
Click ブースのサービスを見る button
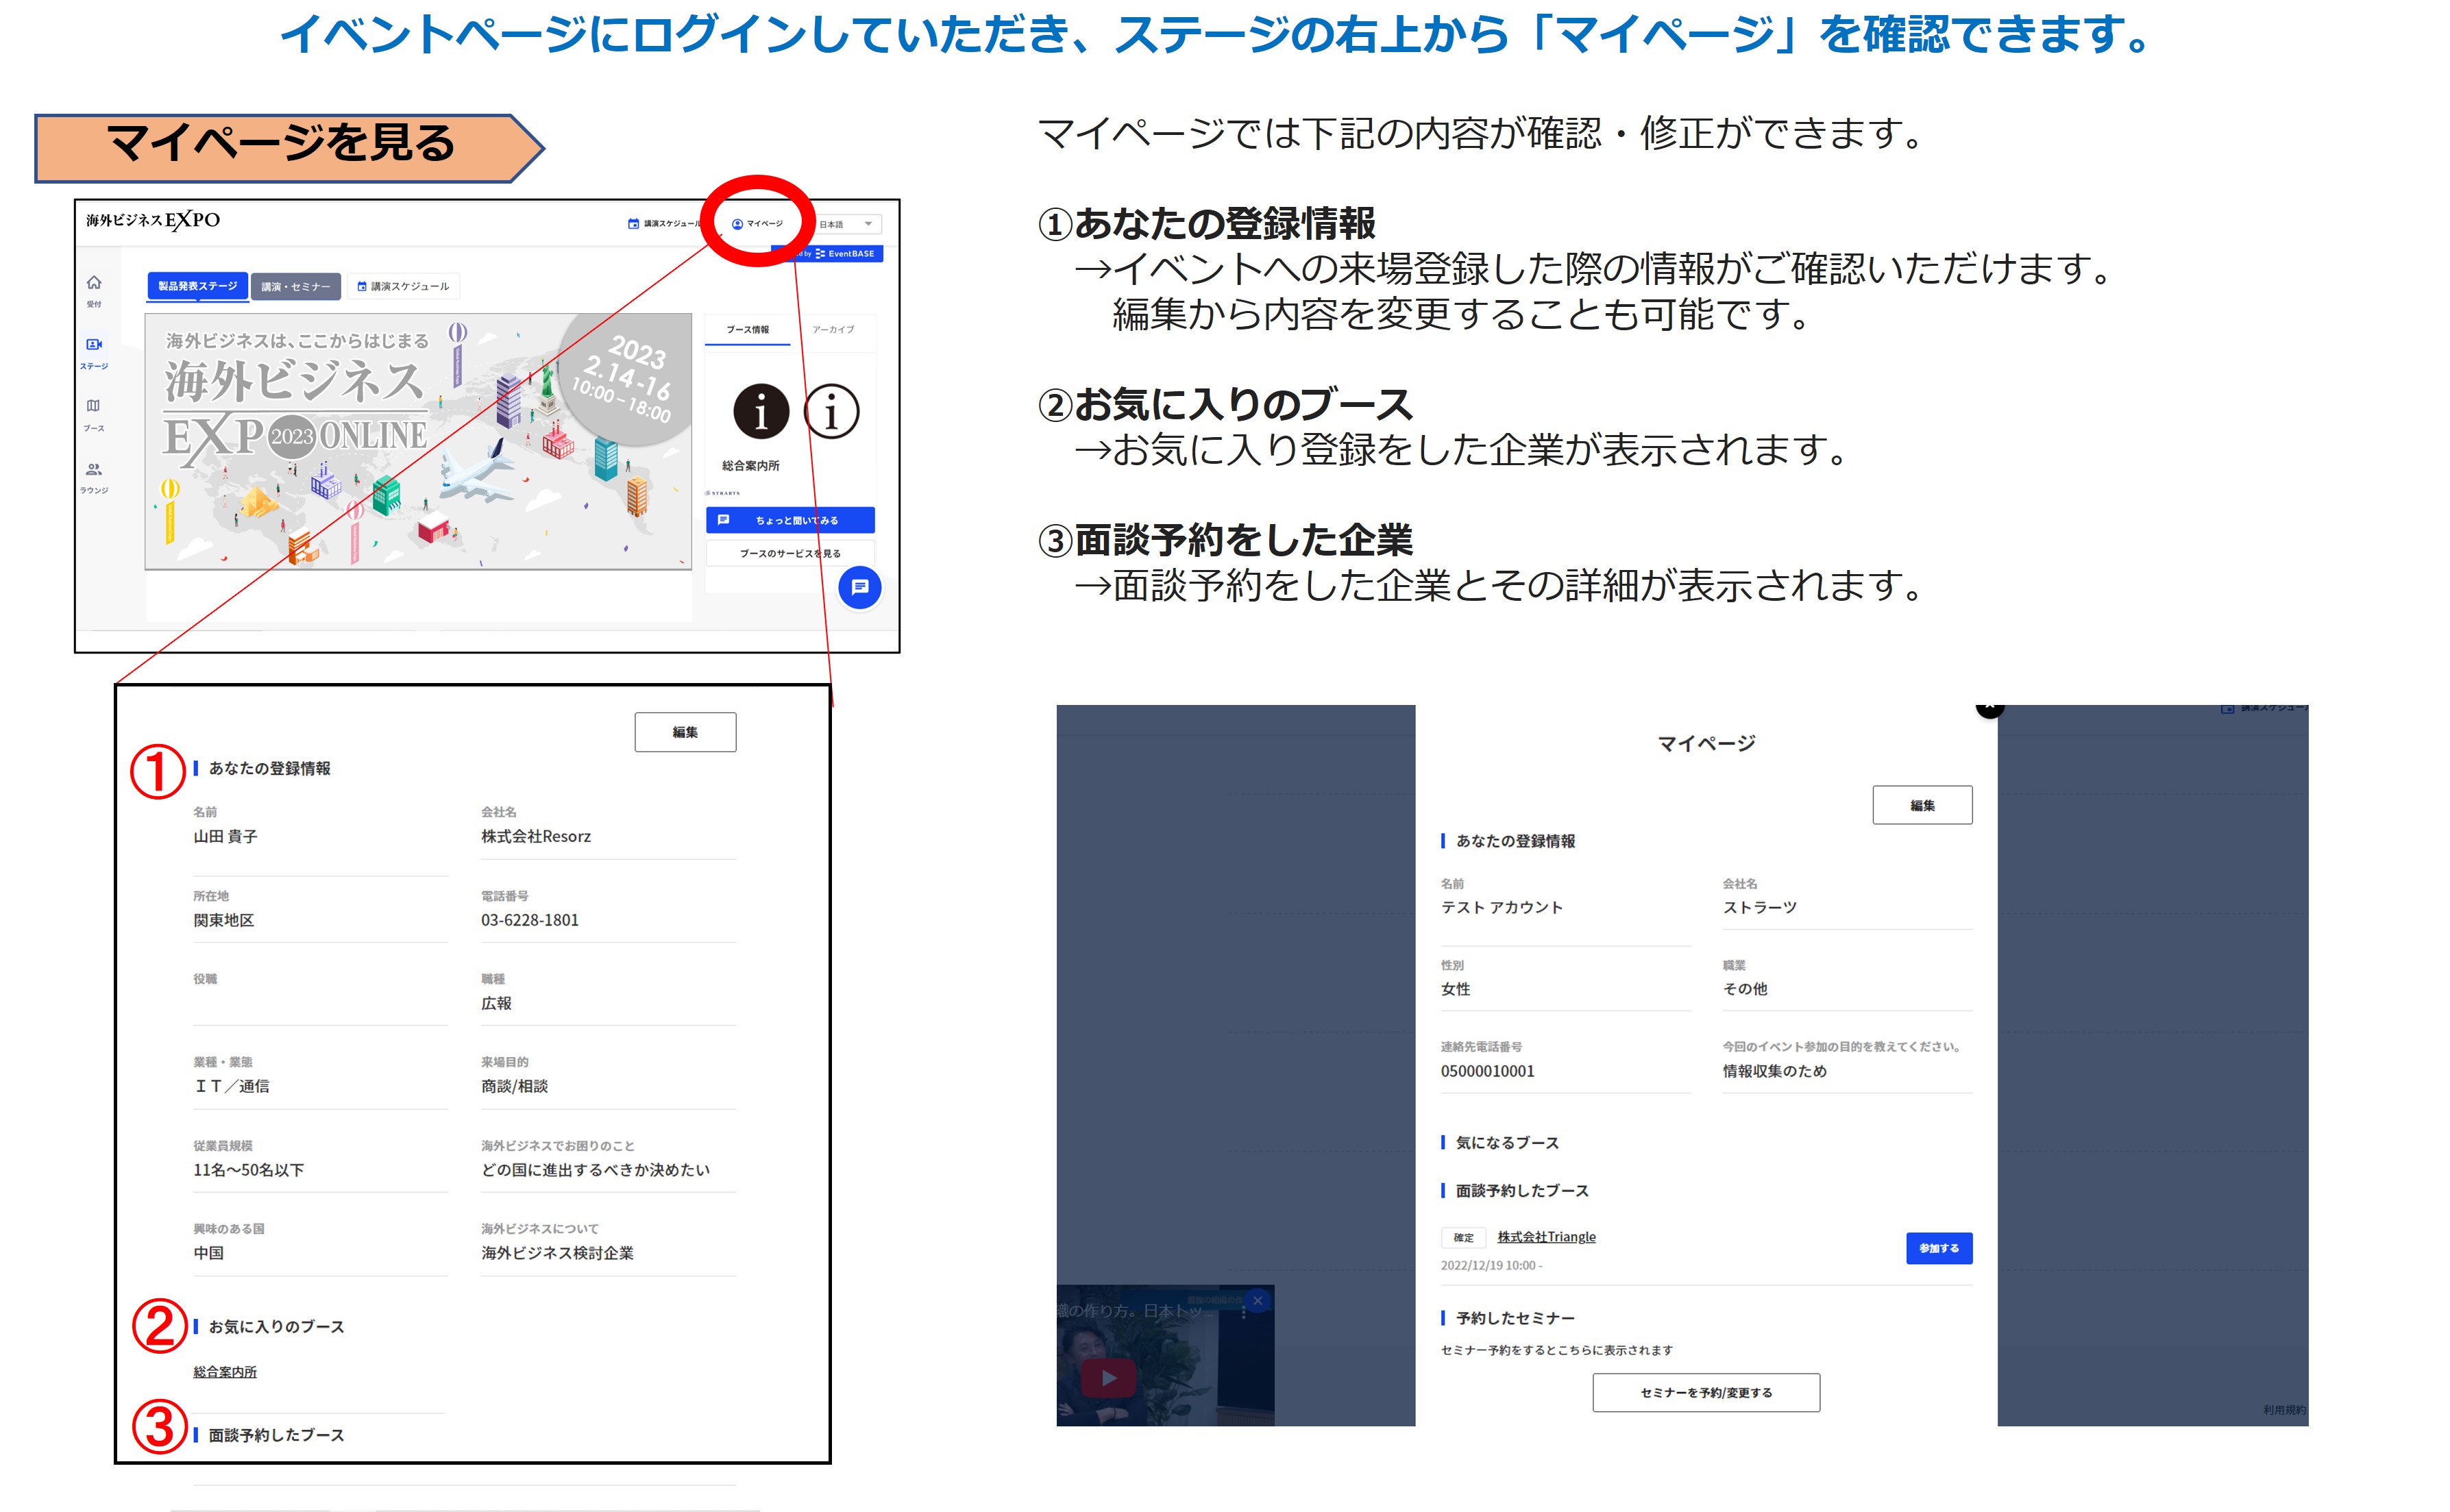coord(790,553)
